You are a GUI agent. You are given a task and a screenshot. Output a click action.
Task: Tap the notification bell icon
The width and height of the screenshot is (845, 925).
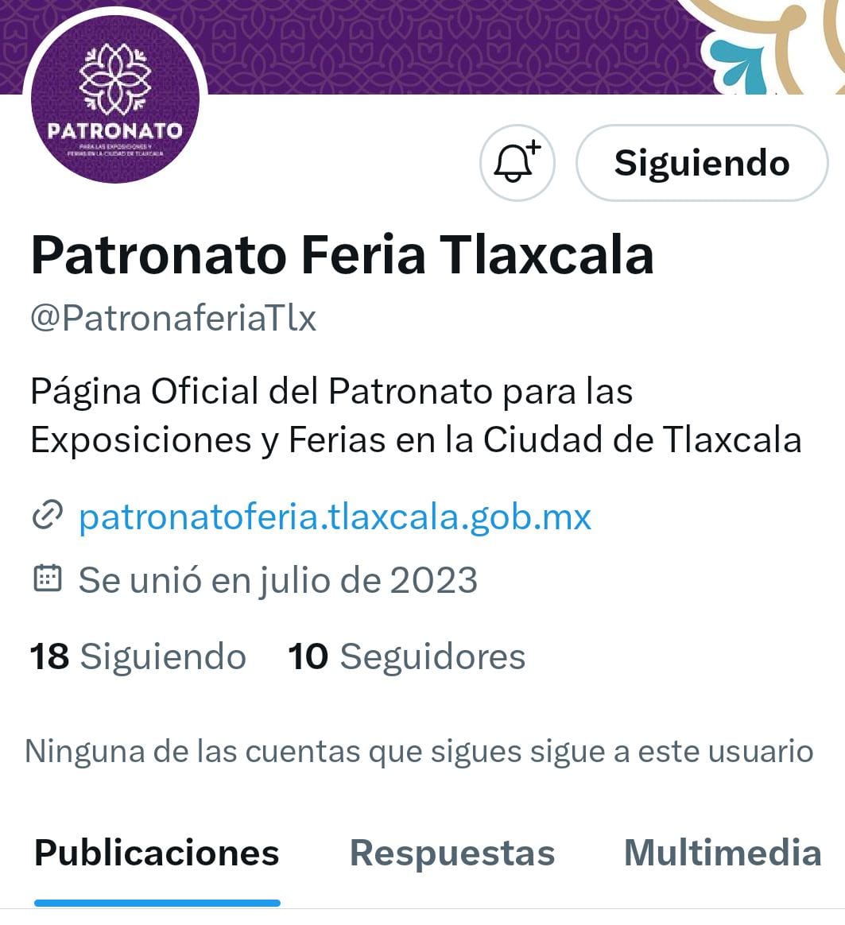tap(517, 163)
